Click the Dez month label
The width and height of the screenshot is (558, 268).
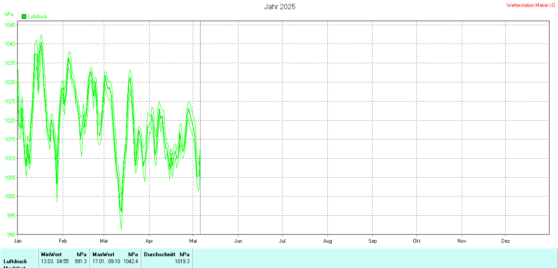[506, 241]
